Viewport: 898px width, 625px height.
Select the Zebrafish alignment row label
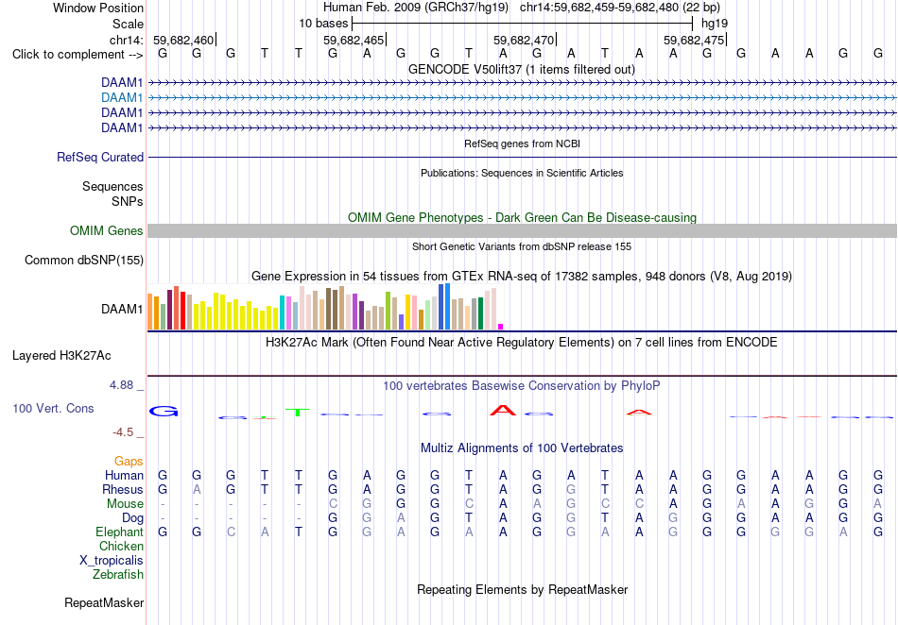(118, 574)
